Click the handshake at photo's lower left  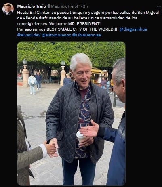(x=52, y=149)
